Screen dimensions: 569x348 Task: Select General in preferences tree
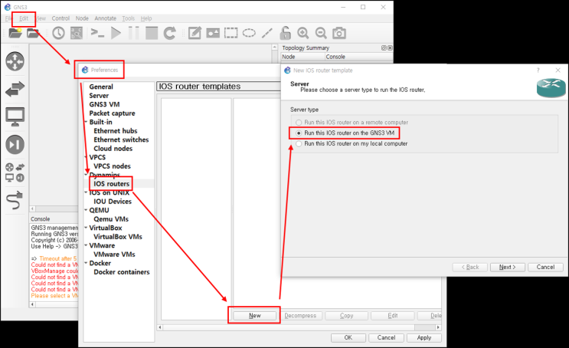(101, 87)
